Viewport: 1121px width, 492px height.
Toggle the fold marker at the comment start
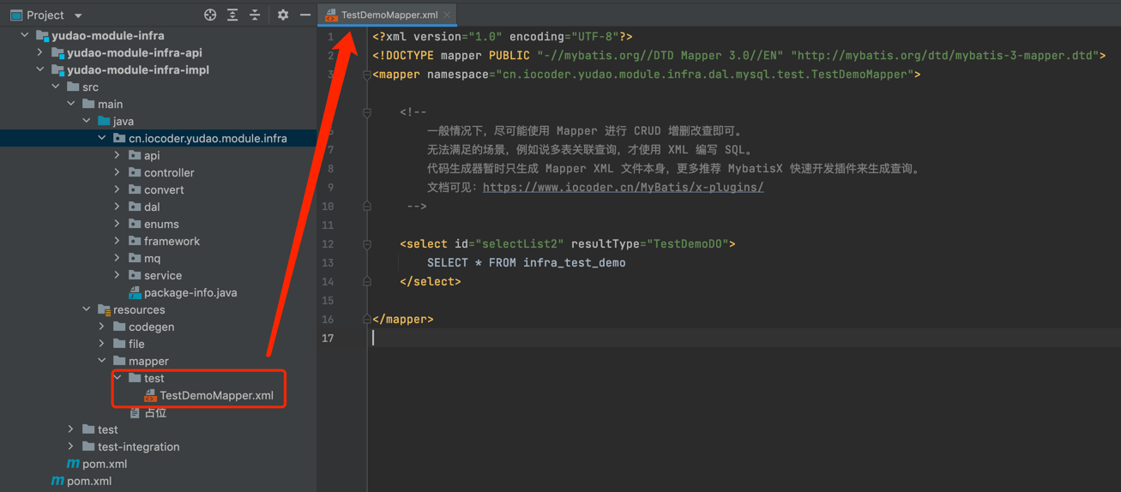point(367,112)
